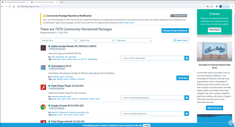The width and height of the screenshot is (235, 127).
Task: Click the translate page icon in address bar
Action: coord(208,6)
